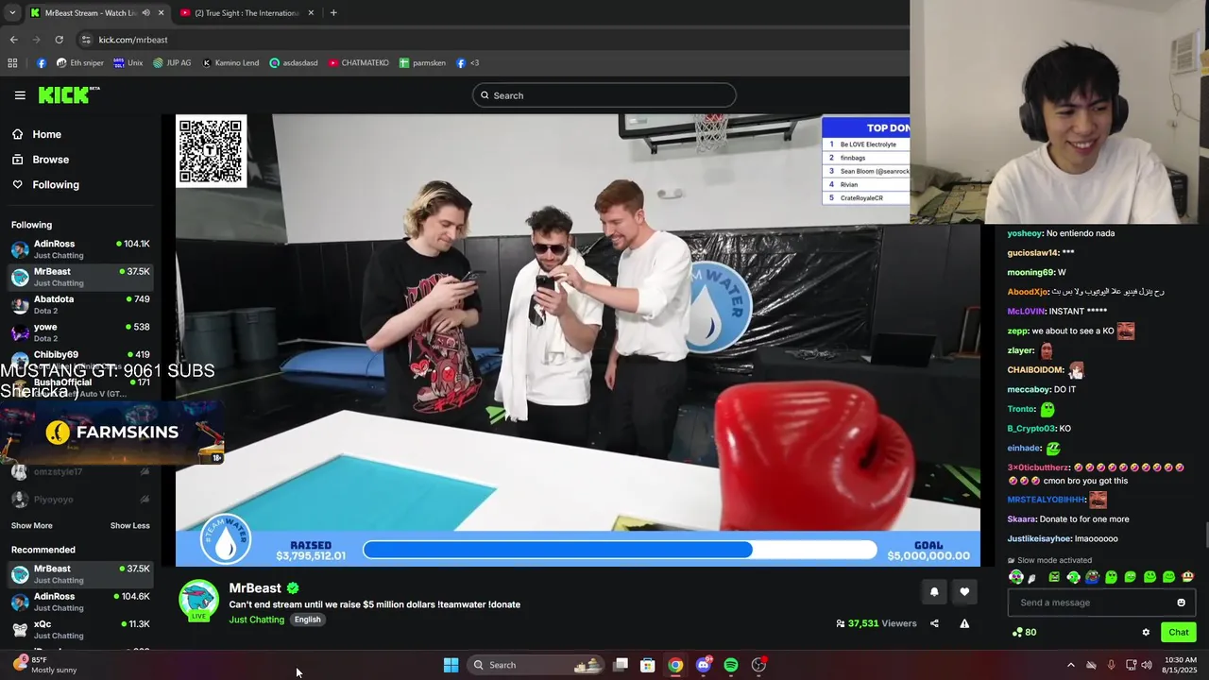The height and width of the screenshot is (680, 1209).
Task: Click the fundraising progress bar
Action: (619, 550)
